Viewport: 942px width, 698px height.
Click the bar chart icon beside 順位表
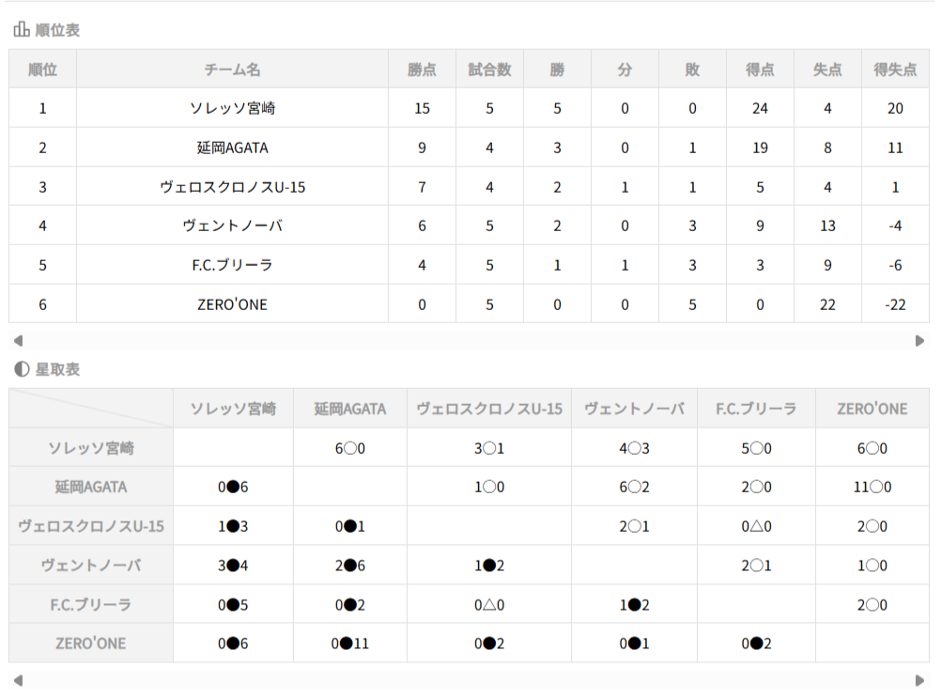coord(21,30)
